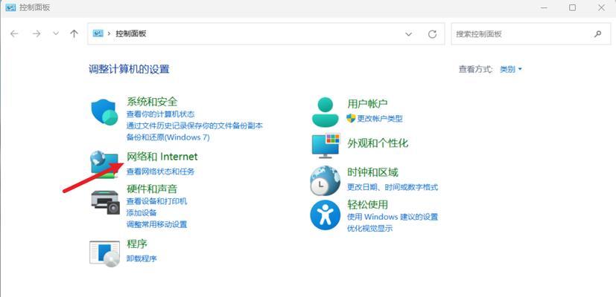Click 更改帐户类型 link
Image resolution: width=616 pixels, height=297 pixels.
click(x=380, y=119)
